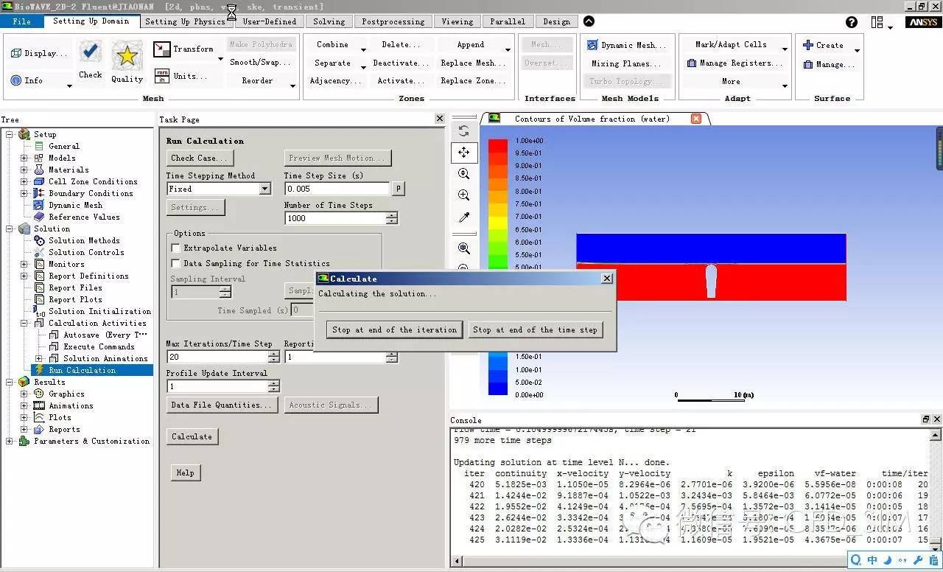Open the Units icon in ribbon
The height and width of the screenshot is (572, 943).
(x=162, y=76)
